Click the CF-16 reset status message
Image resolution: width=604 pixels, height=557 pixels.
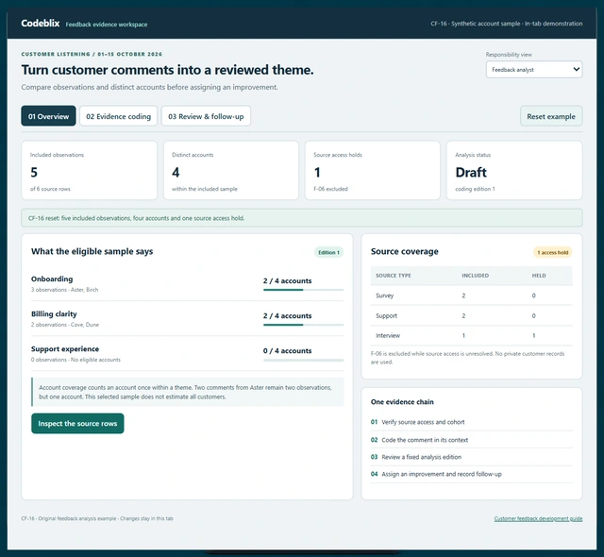point(302,218)
